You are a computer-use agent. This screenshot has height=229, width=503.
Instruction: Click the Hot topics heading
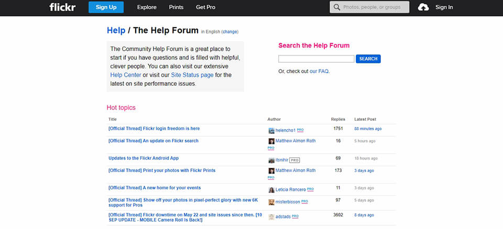(121, 108)
